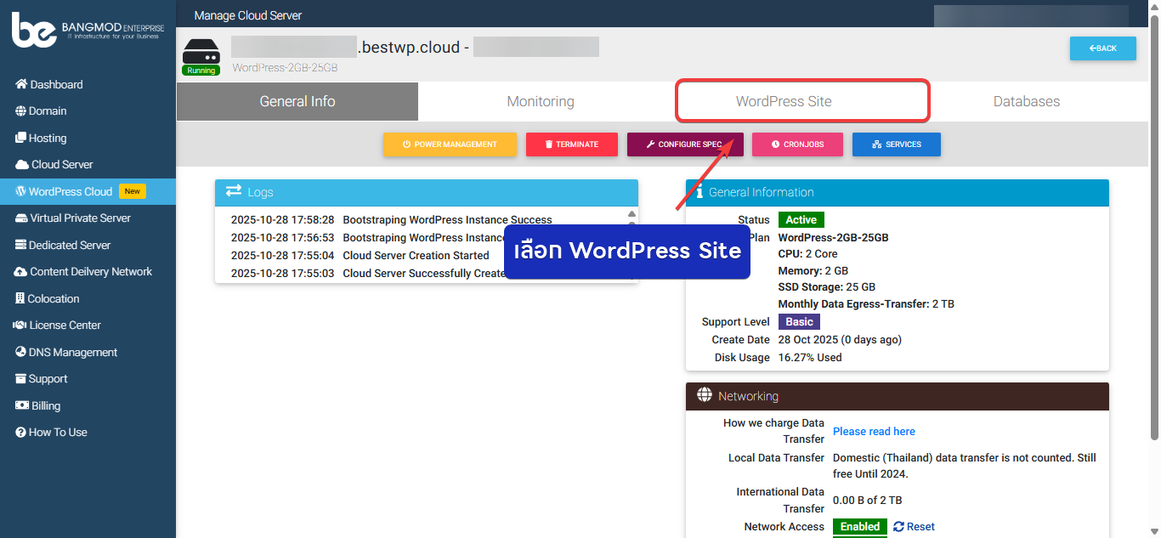Open Configure Spec settings

coord(685,144)
